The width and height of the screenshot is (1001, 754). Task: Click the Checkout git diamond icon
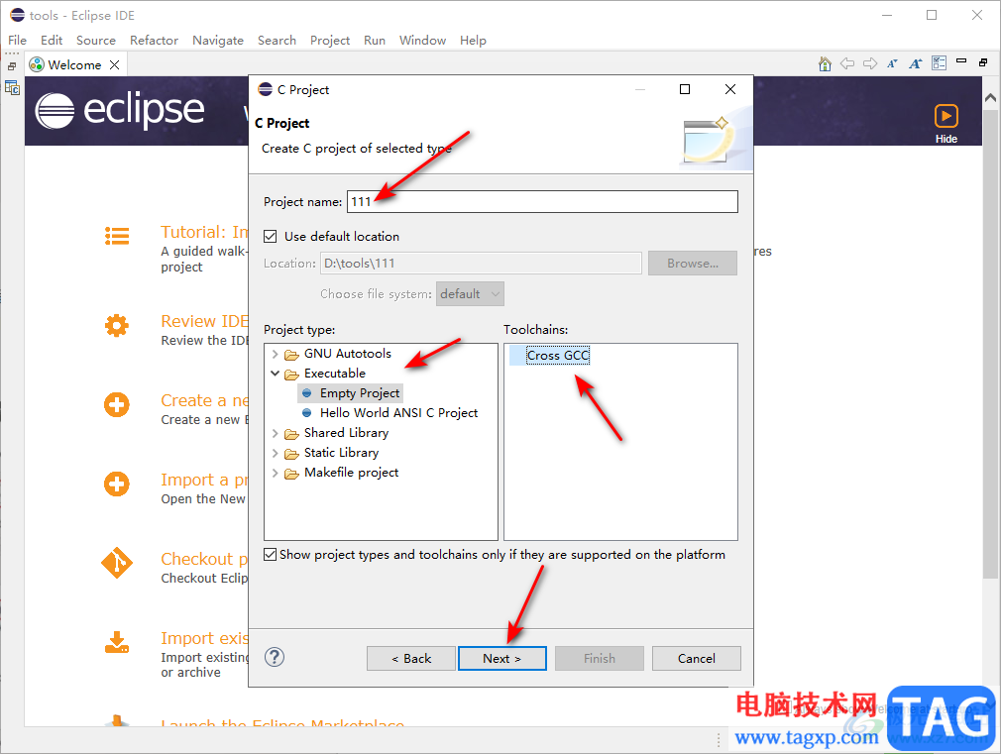[x=117, y=563]
